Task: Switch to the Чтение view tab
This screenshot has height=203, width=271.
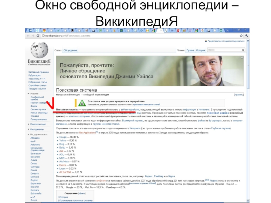Action: (x=181, y=50)
